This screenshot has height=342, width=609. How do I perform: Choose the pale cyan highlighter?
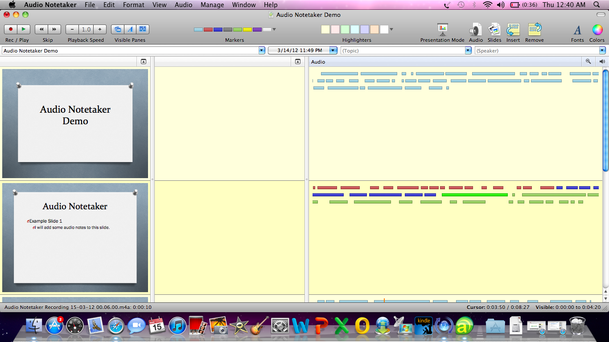coord(355,29)
